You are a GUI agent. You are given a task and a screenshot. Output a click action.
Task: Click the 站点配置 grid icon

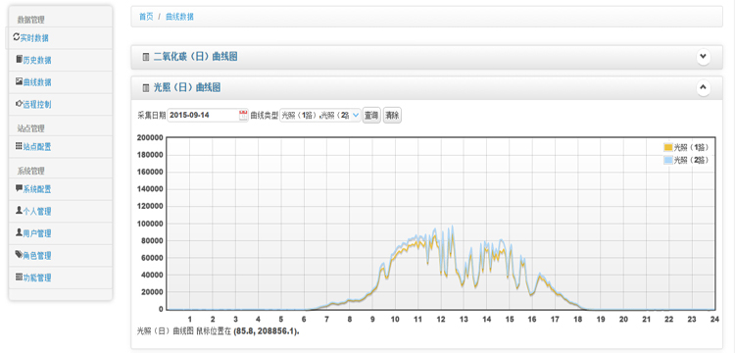[x=19, y=146]
